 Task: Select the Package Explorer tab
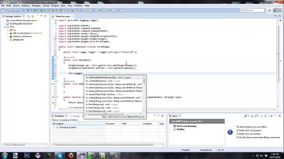(x=13, y=16)
